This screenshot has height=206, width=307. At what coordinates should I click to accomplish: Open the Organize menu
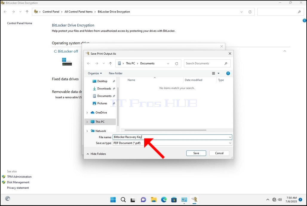95,73
